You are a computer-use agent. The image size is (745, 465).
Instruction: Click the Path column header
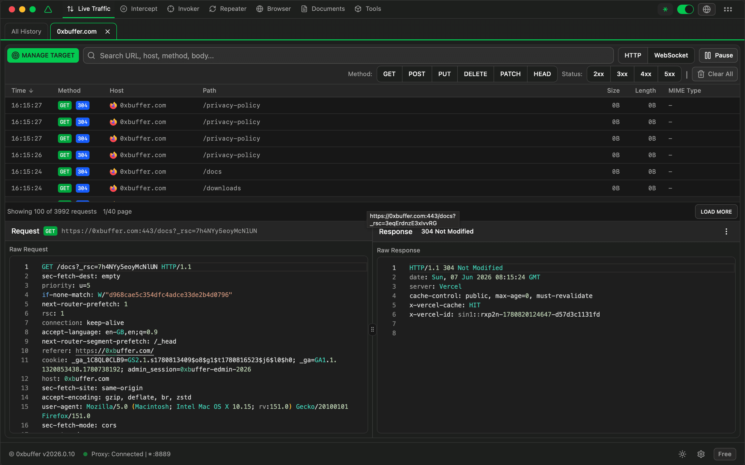209,90
